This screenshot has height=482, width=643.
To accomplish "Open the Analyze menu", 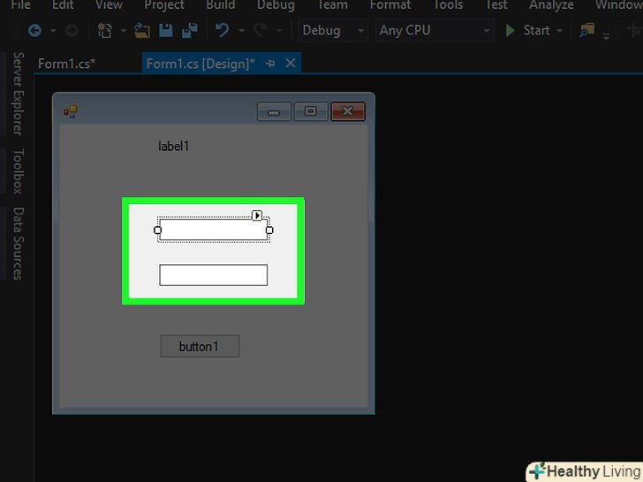I will (x=551, y=4).
